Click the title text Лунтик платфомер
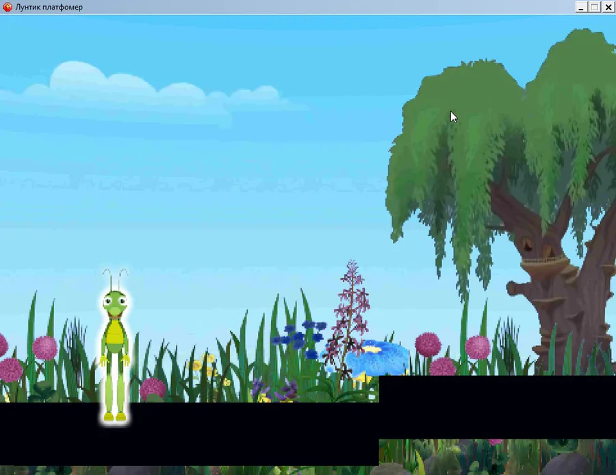616x475 pixels. (49, 7)
